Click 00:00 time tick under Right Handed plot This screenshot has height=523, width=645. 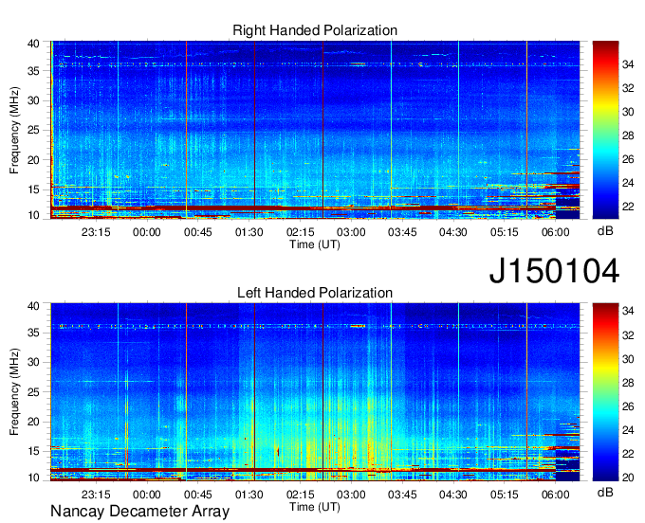click(147, 232)
